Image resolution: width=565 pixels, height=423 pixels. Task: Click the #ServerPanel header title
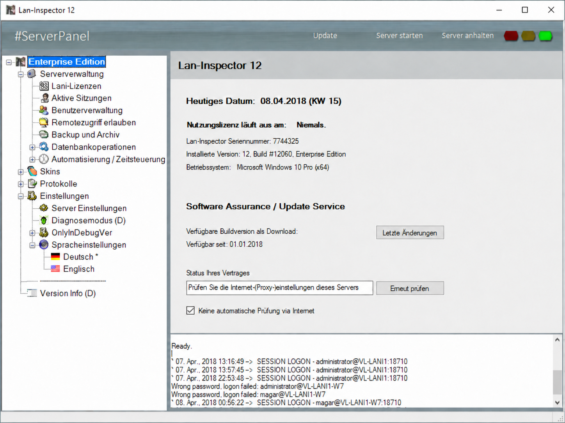pos(52,36)
